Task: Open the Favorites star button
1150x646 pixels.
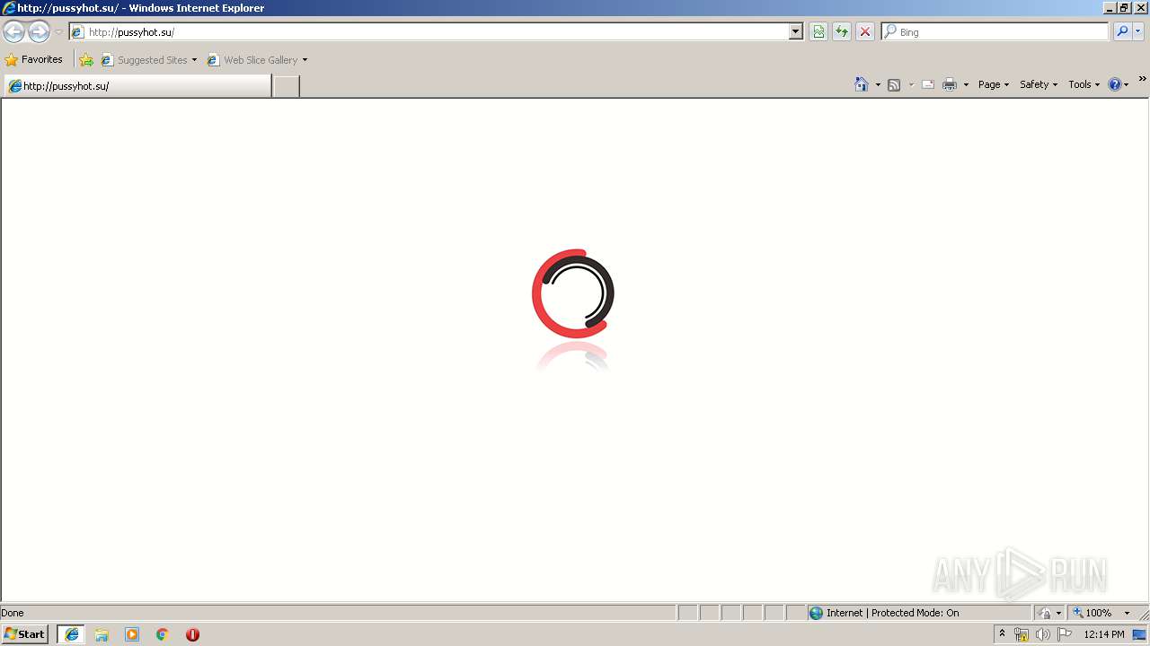Action: coord(34,59)
